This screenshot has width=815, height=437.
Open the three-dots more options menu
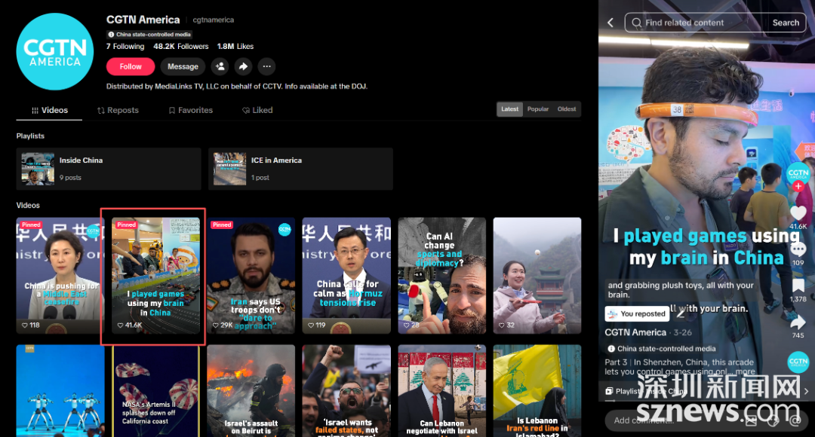click(x=266, y=66)
